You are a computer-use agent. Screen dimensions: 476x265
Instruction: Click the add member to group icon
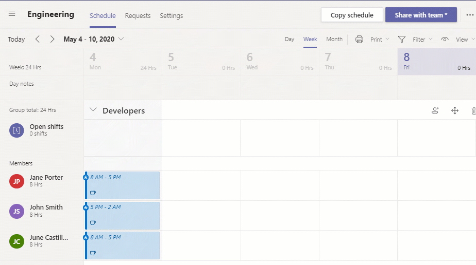coord(435,111)
